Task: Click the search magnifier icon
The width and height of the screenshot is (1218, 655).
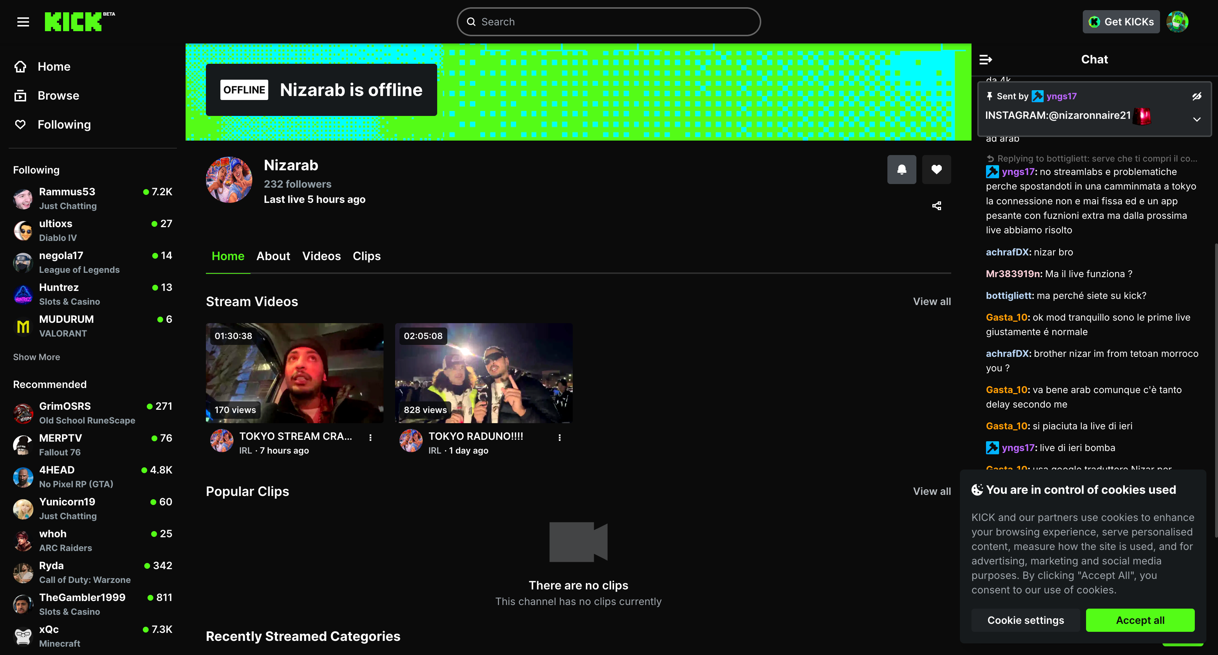Action: coord(471,22)
